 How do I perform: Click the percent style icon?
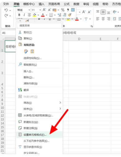click(x=63, y=10)
